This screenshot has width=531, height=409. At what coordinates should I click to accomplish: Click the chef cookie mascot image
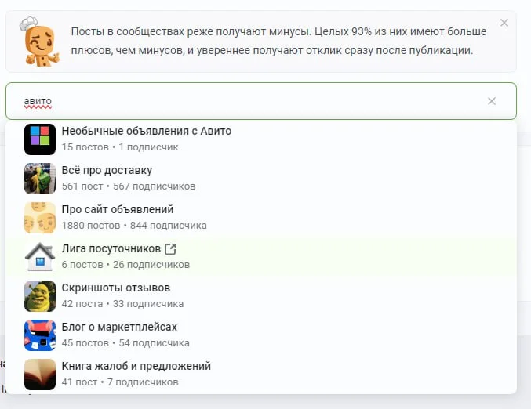click(39, 42)
